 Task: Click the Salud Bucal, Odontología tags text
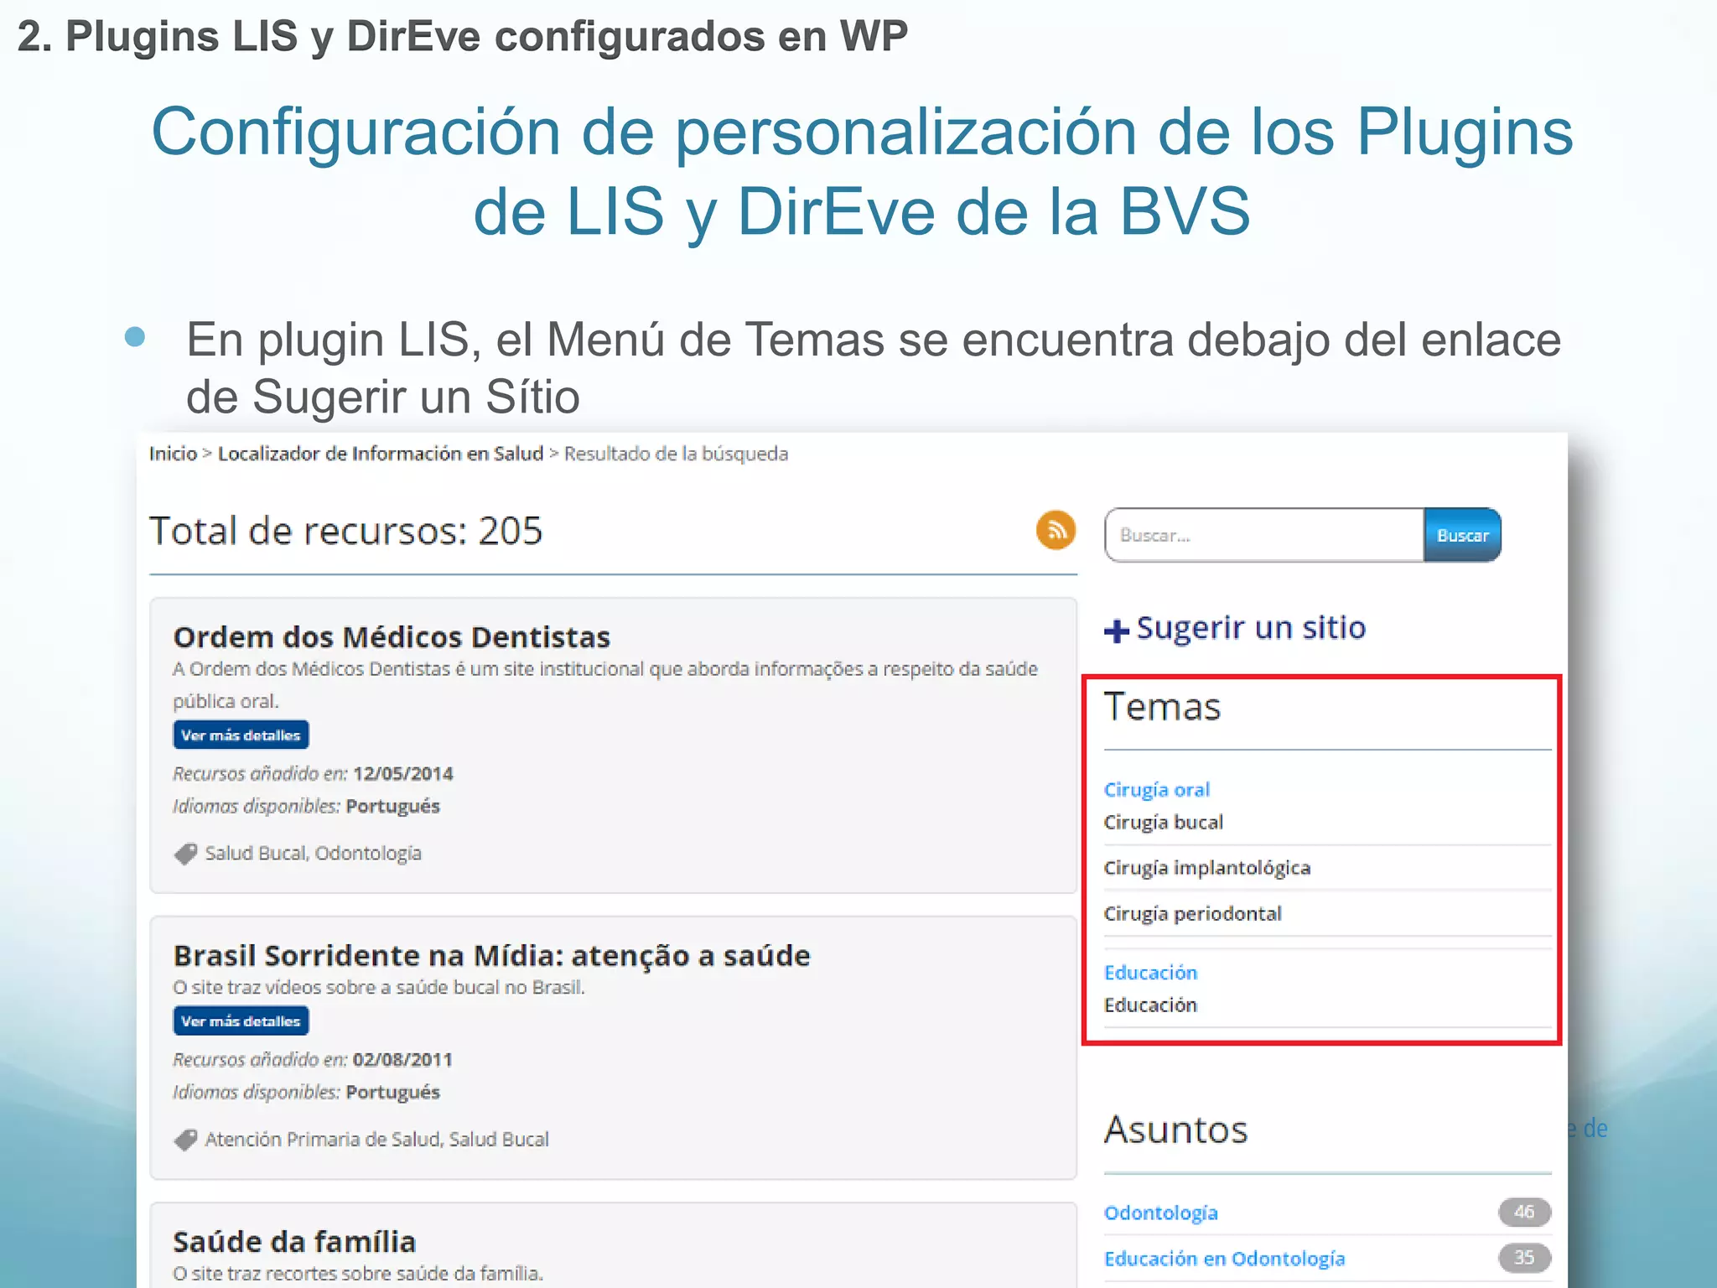coord(314,854)
